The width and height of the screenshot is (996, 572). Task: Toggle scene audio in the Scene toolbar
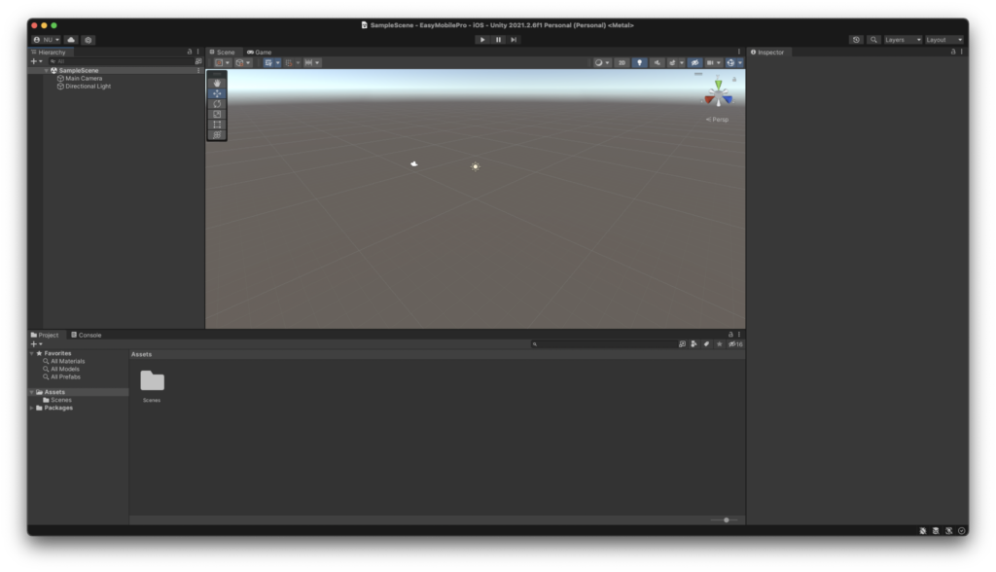coord(658,62)
